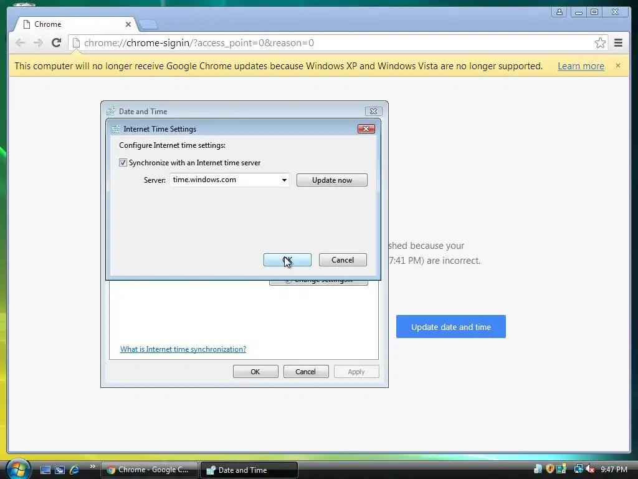Click the Update now button
This screenshot has width=638, height=479.
click(x=331, y=180)
